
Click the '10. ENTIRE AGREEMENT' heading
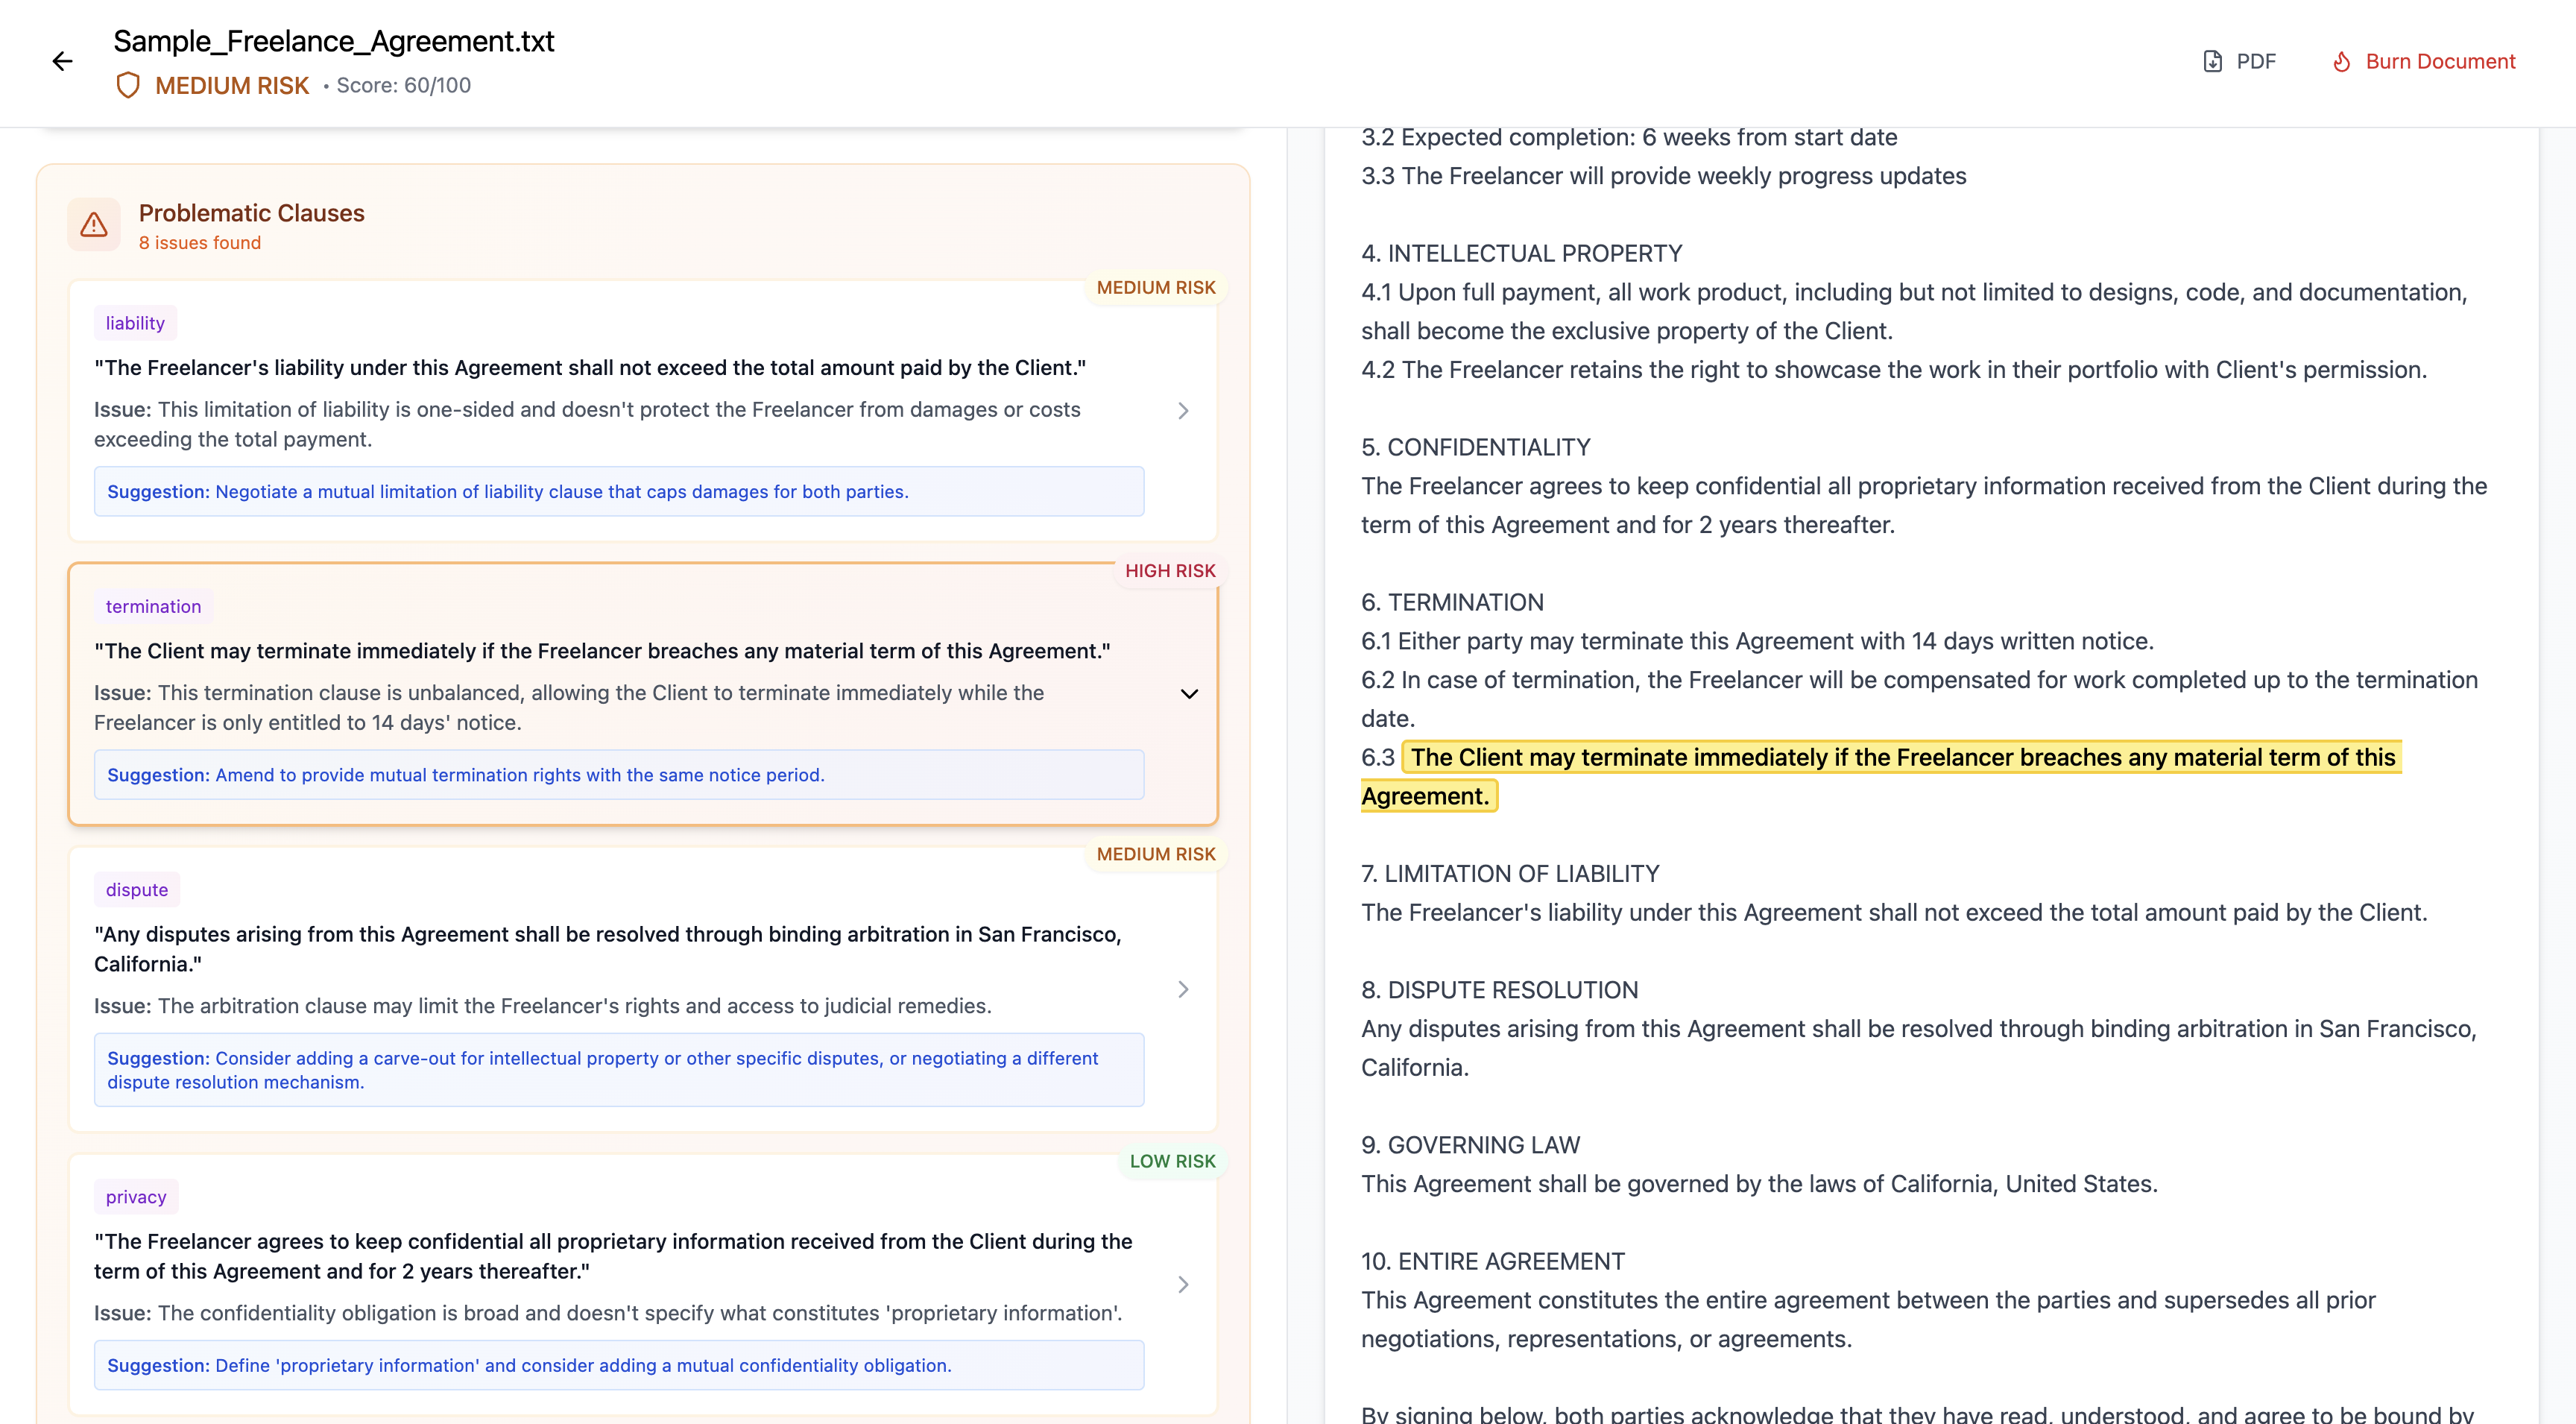point(1493,1261)
